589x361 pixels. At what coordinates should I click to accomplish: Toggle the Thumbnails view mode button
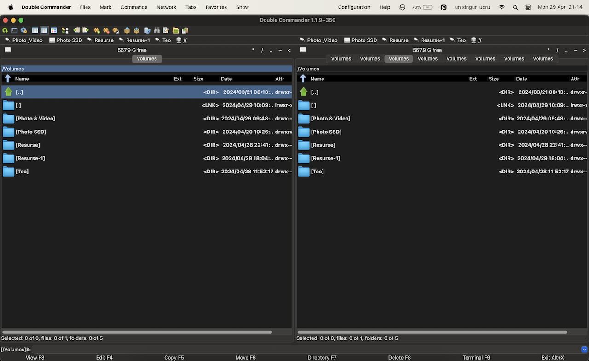(54, 30)
